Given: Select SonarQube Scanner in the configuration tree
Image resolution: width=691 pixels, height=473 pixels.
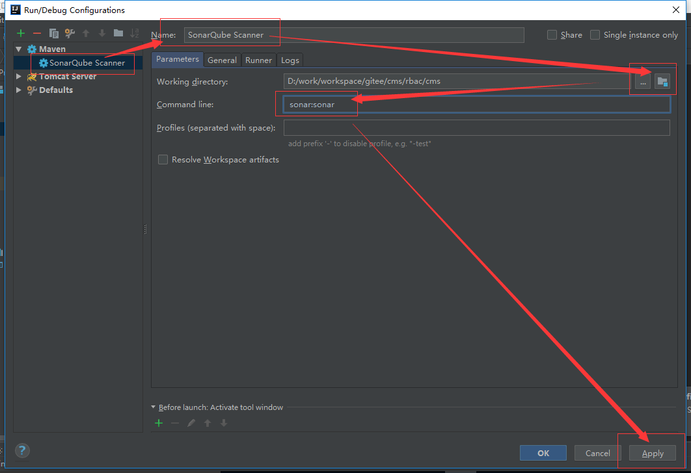Looking at the screenshot, I should coord(77,63).
